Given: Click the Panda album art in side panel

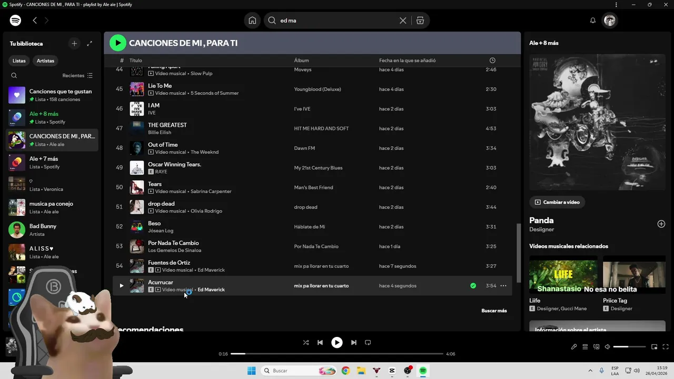Looking at the screenshot, I should click(597, 122).
